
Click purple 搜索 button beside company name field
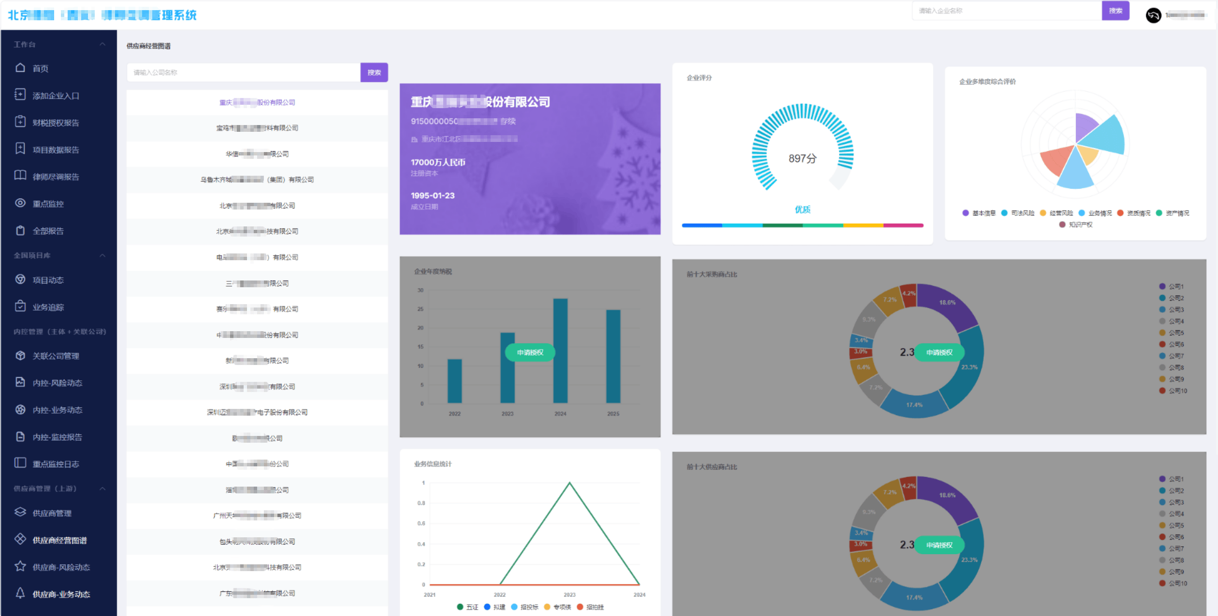pyautogui.click(x=374, y=72)
